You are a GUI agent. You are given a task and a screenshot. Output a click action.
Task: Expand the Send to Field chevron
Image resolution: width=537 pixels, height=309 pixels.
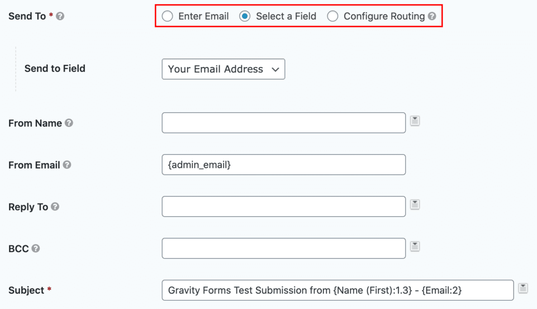click(x=276, y=69)
